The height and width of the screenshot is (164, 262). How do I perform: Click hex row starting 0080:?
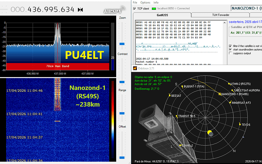tap(169, 37)
